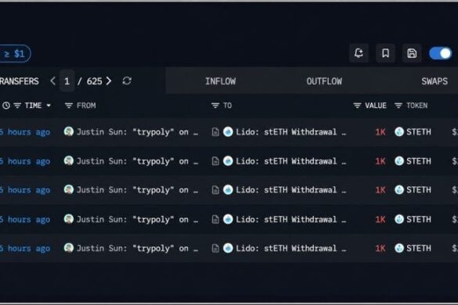Open the VALUE column filter
This screenshot has height=305, width=458.
point(357,106)
